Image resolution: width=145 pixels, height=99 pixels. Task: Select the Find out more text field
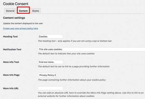pos(51,62)
